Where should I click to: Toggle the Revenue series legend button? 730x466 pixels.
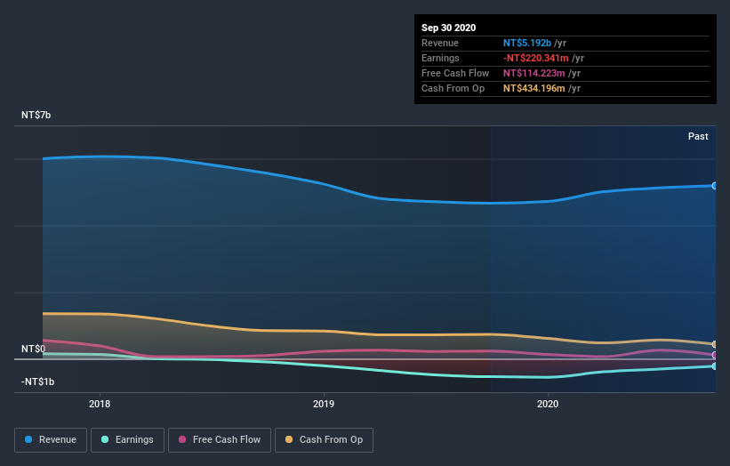51,440
